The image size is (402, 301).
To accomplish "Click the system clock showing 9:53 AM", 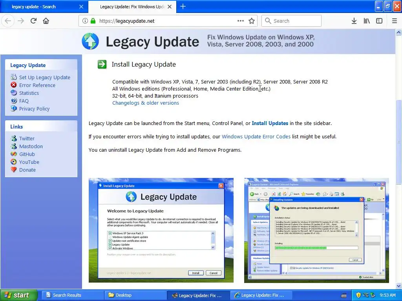I will (x=387, y=295).
